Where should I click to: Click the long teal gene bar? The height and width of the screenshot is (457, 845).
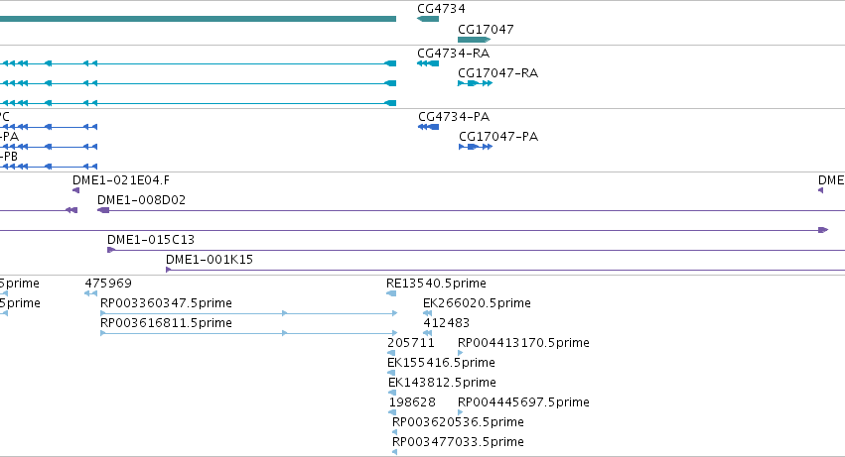(198, 19)
